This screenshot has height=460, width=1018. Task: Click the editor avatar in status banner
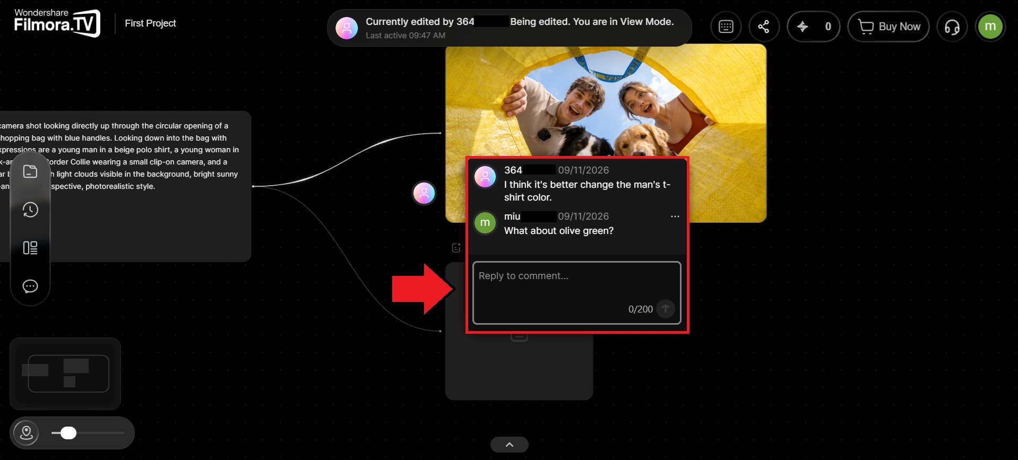point(347,28)
